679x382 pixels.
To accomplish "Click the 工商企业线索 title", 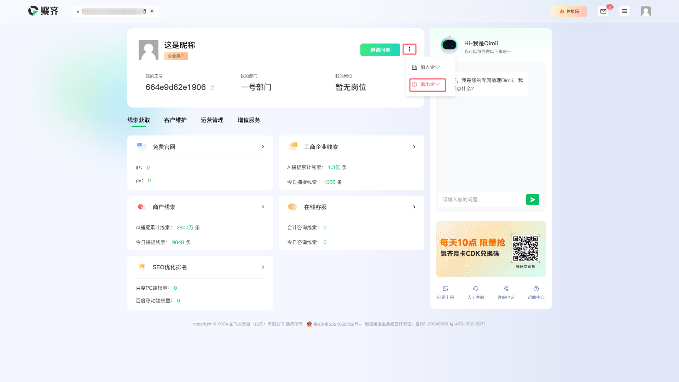I will point(321,147).
